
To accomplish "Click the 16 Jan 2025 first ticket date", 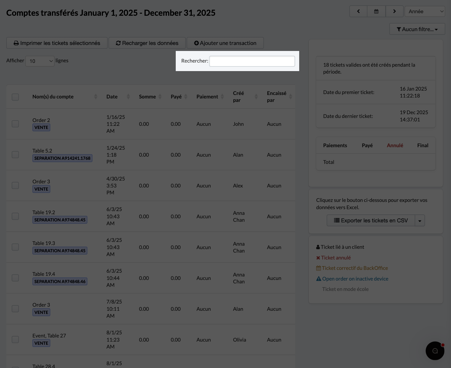I will point(413,92).
